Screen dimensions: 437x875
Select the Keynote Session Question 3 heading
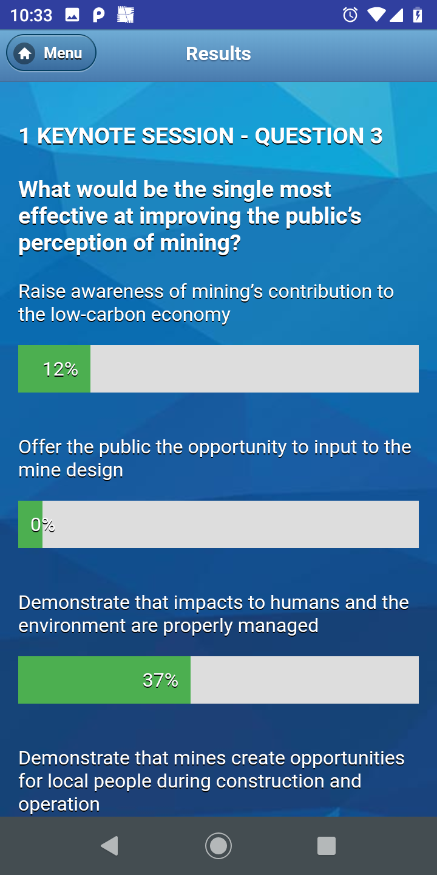click(x=201, y=136)
